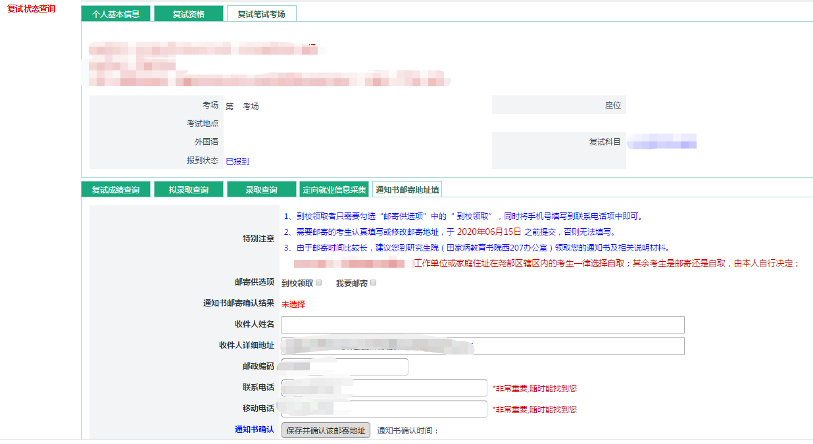The width and height of the screenshot is (813, 444).
Task: Select the 复试笔试考场 tab
Action: click(261, 14)
